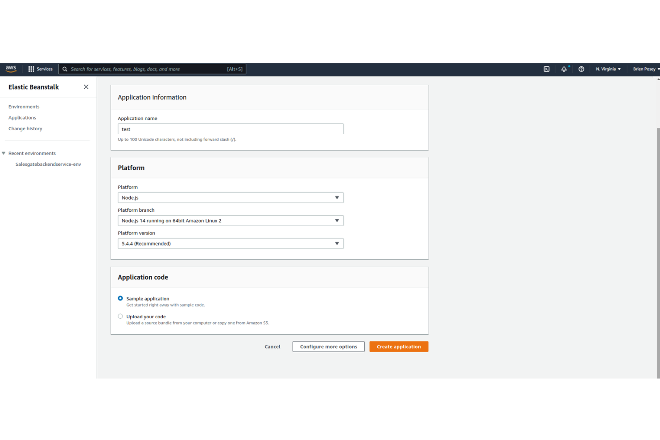Click inside the Application name field
The width and height of the screenshot is (660, 440).
(x=230, y=129)
